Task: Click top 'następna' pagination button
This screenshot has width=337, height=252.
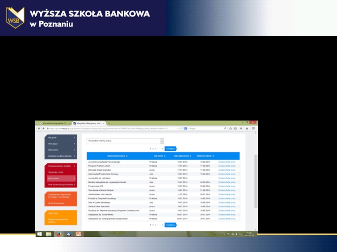Action: [x=171, y=149]
